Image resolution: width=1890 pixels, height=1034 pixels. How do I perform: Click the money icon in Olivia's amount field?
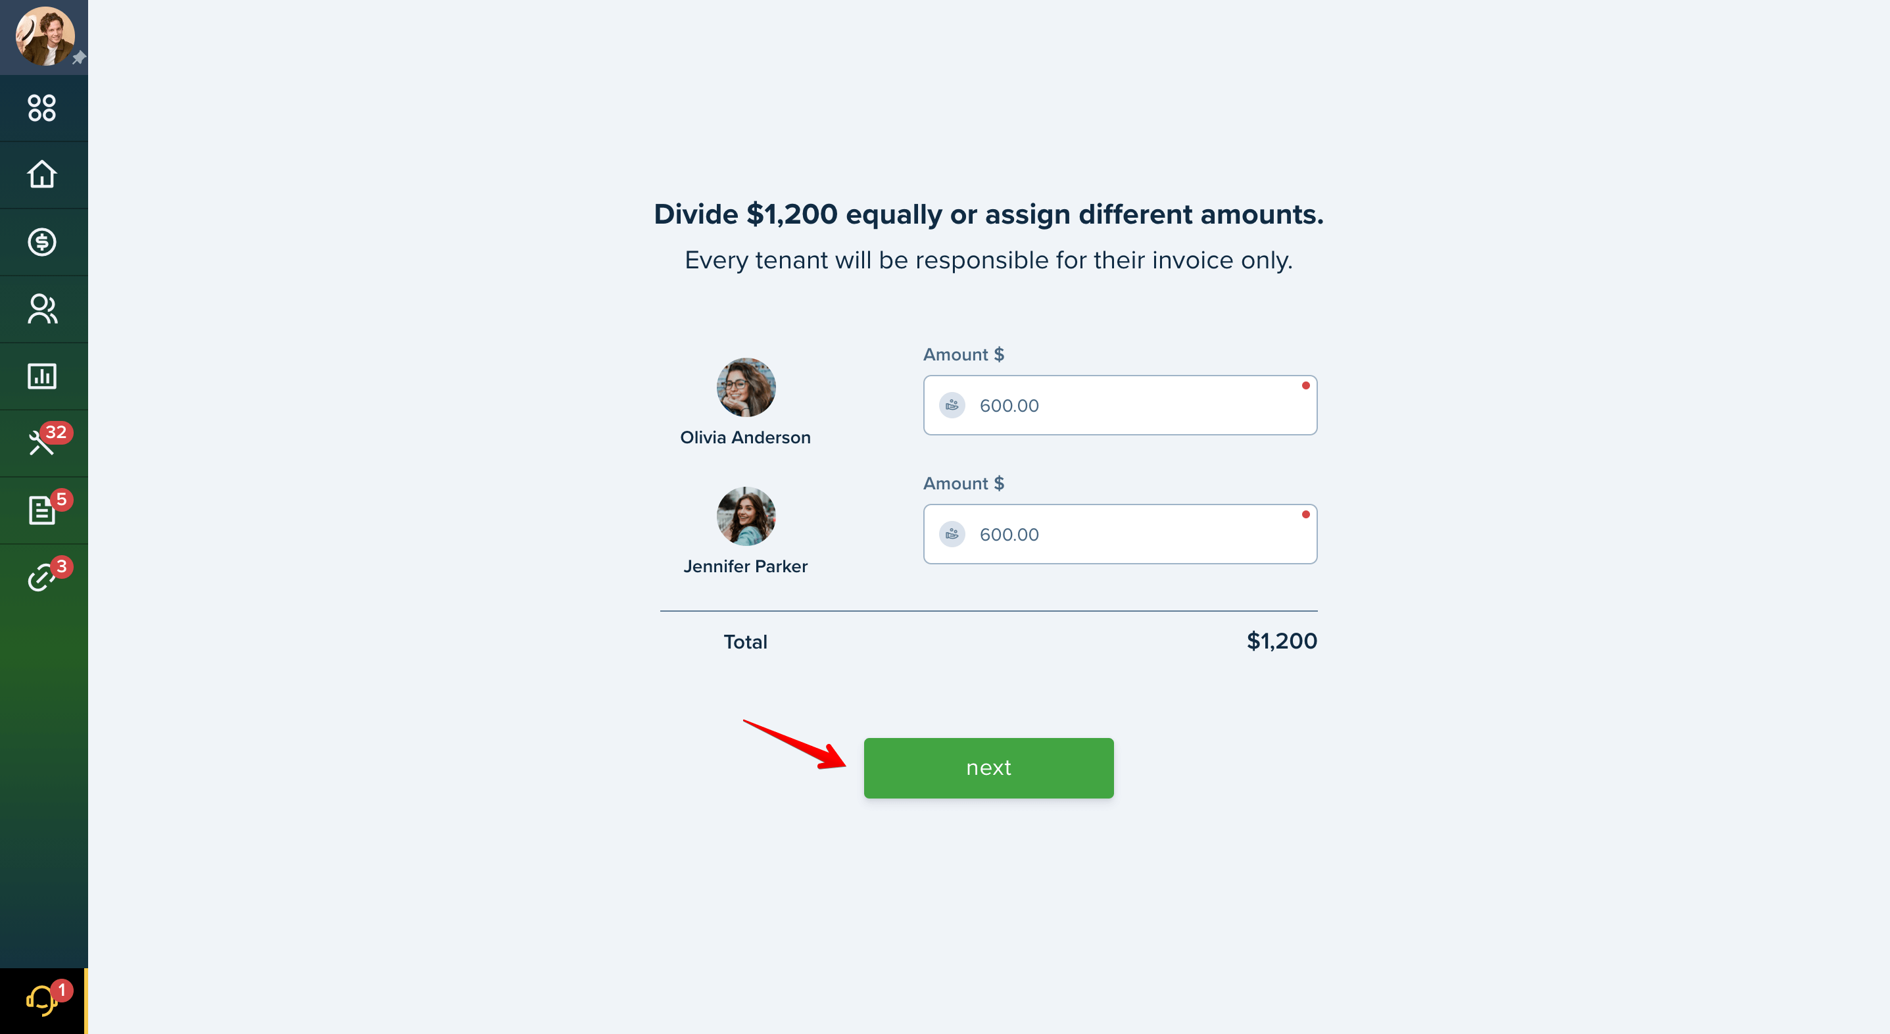coord(952,405)
